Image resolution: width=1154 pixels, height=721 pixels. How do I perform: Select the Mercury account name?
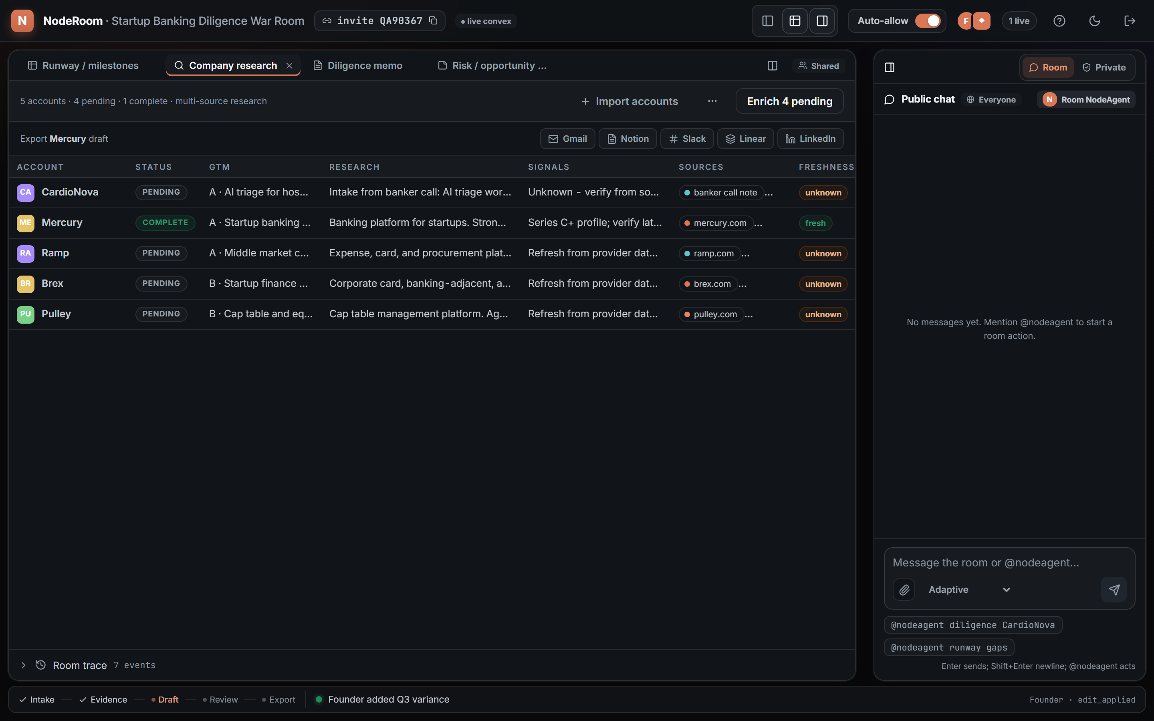pyautogui.click(x=62, y=223)
